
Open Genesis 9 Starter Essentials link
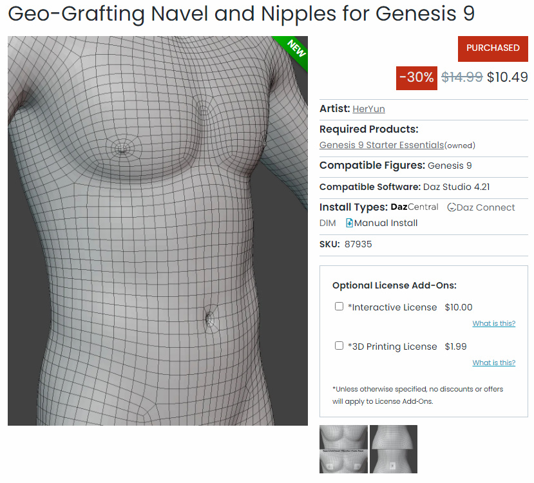[x=381, y=145]
